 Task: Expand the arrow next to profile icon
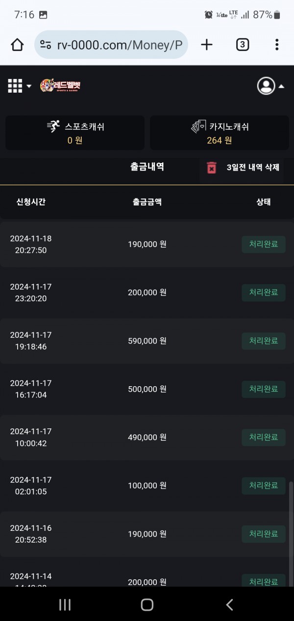(282, 86)
